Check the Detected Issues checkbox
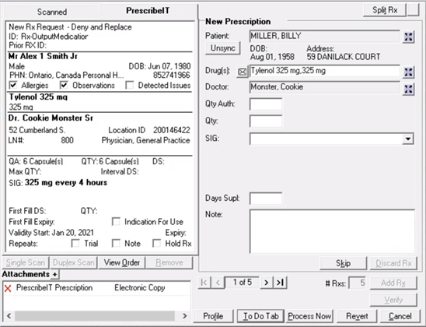The image size is (426, 327). tap(130, 85)
